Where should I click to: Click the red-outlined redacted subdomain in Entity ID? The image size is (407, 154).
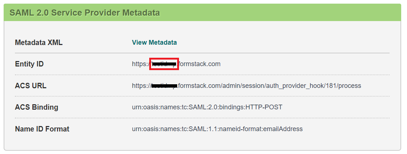click(164, 64)
